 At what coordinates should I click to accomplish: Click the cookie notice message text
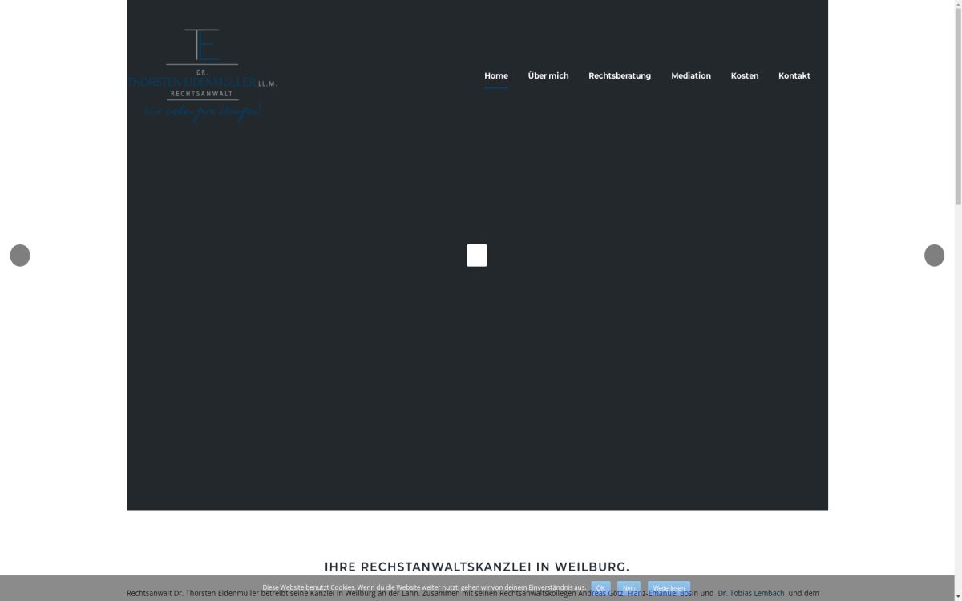pyautogui.click(x=423, y=587)
